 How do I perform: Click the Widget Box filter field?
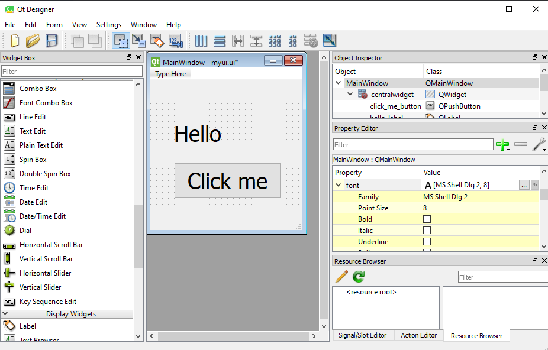72,71
